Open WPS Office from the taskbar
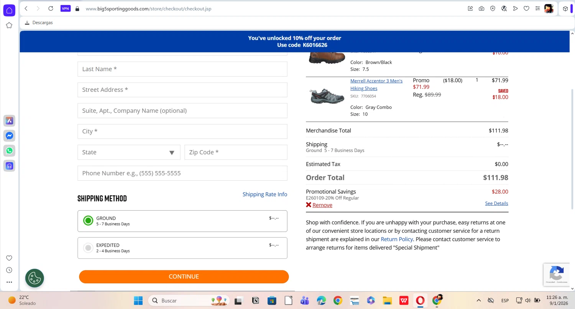Screen dimensions: 575x309 pos(404,301)
